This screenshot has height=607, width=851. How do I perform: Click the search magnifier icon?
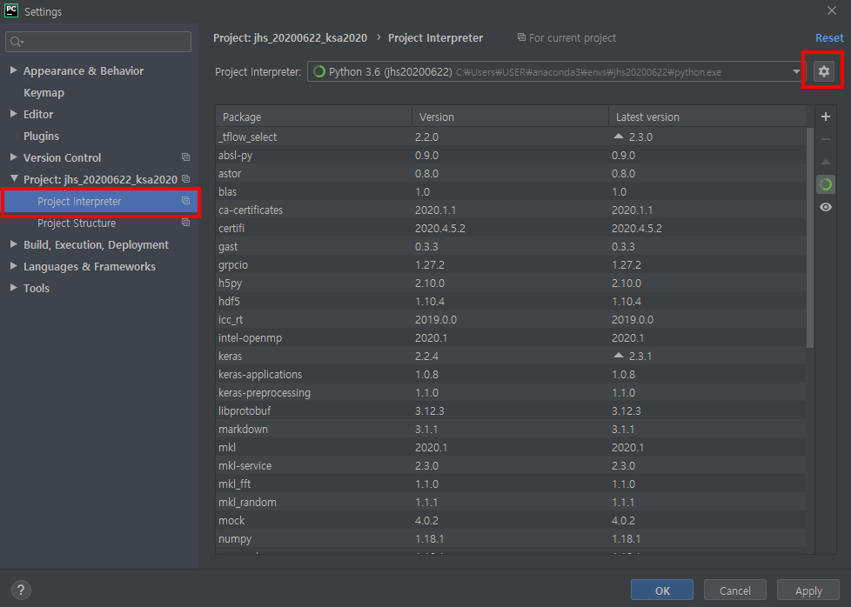pos(17,42)
